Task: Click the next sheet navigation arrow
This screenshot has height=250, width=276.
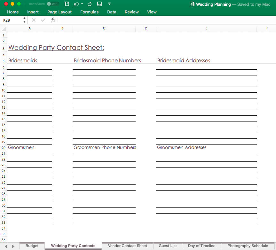Action: (x=13, y=246)
